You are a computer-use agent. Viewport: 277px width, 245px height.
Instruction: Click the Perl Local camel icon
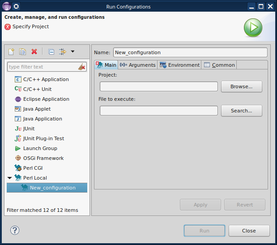tap(18, 178)
